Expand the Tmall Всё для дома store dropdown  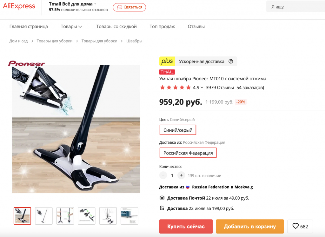coord(95,4)
